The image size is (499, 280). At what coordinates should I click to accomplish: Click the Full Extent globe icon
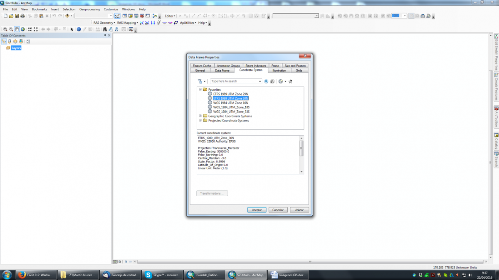(x=22, y=29)
